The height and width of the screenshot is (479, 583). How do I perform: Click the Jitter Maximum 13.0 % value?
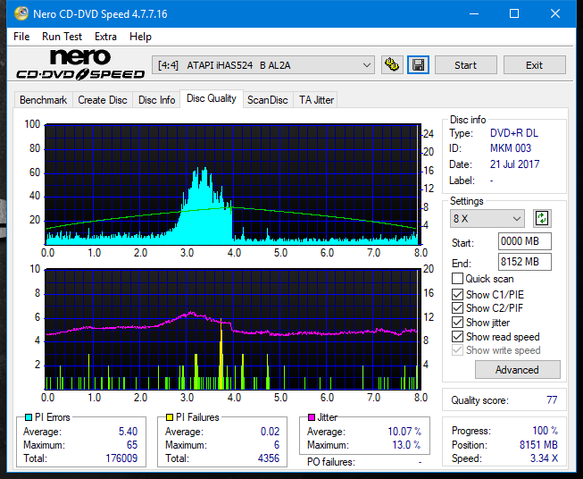pos(407,445)
